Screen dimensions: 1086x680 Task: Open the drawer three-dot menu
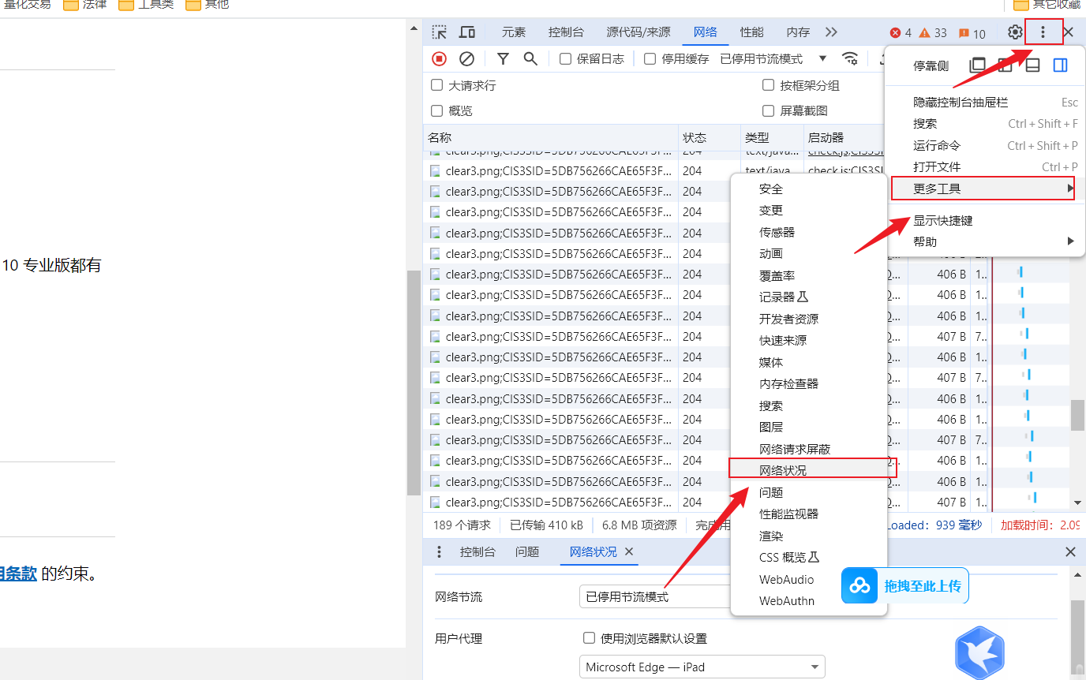[x=440, y=552]
